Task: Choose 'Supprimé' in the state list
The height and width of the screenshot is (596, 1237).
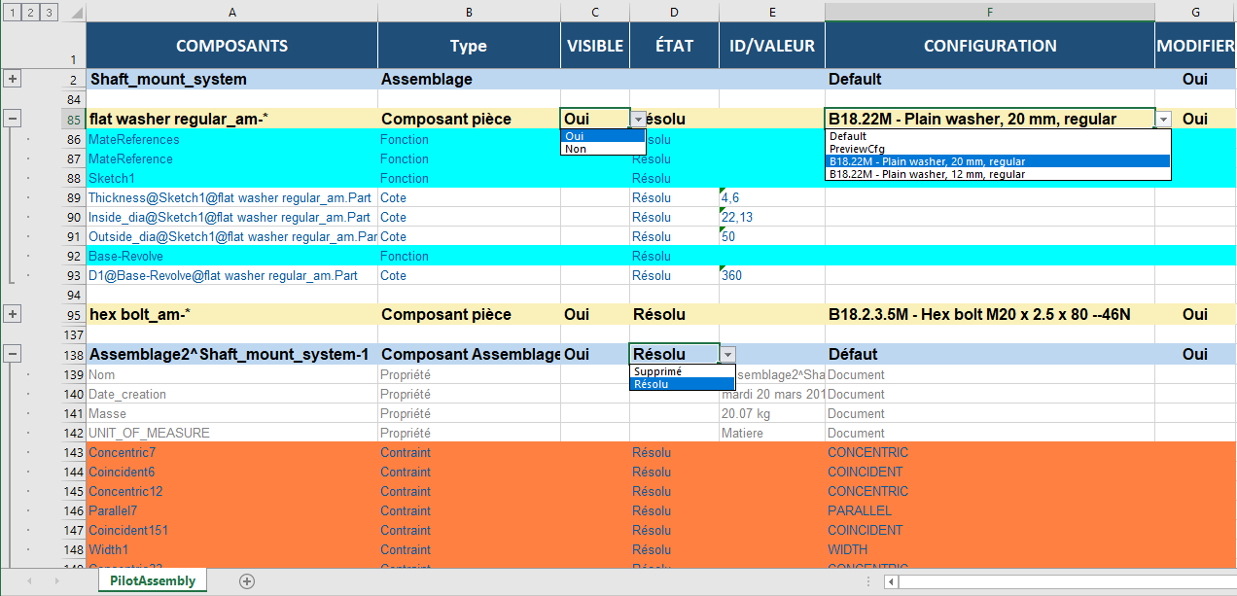Action: pos(657,371)
